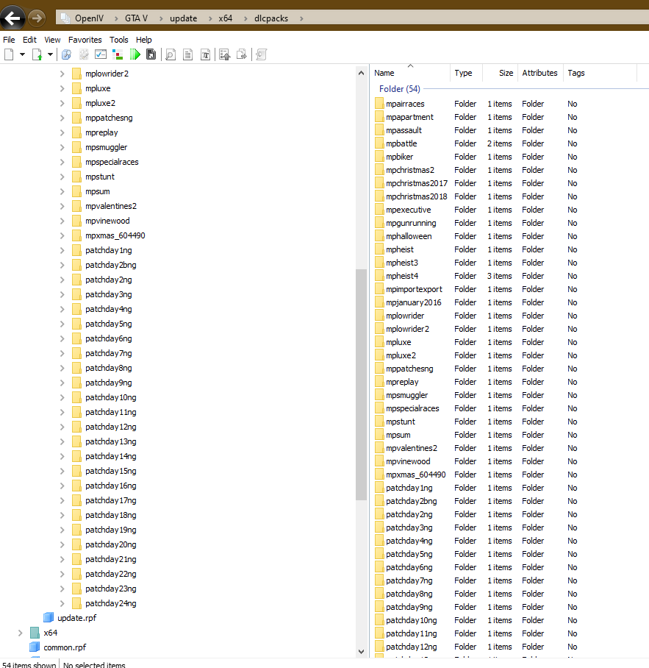
Task: Open the Help menu
Action: click(144, 40)
